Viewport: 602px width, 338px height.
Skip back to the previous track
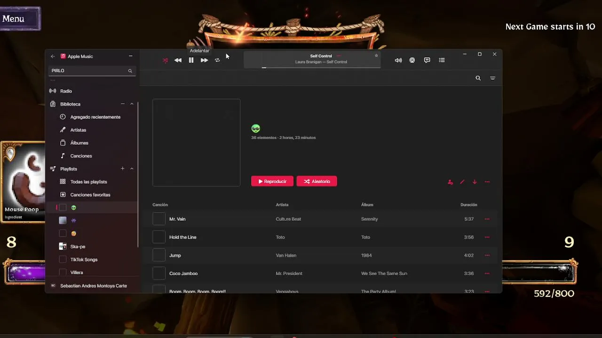click(178, 61)
